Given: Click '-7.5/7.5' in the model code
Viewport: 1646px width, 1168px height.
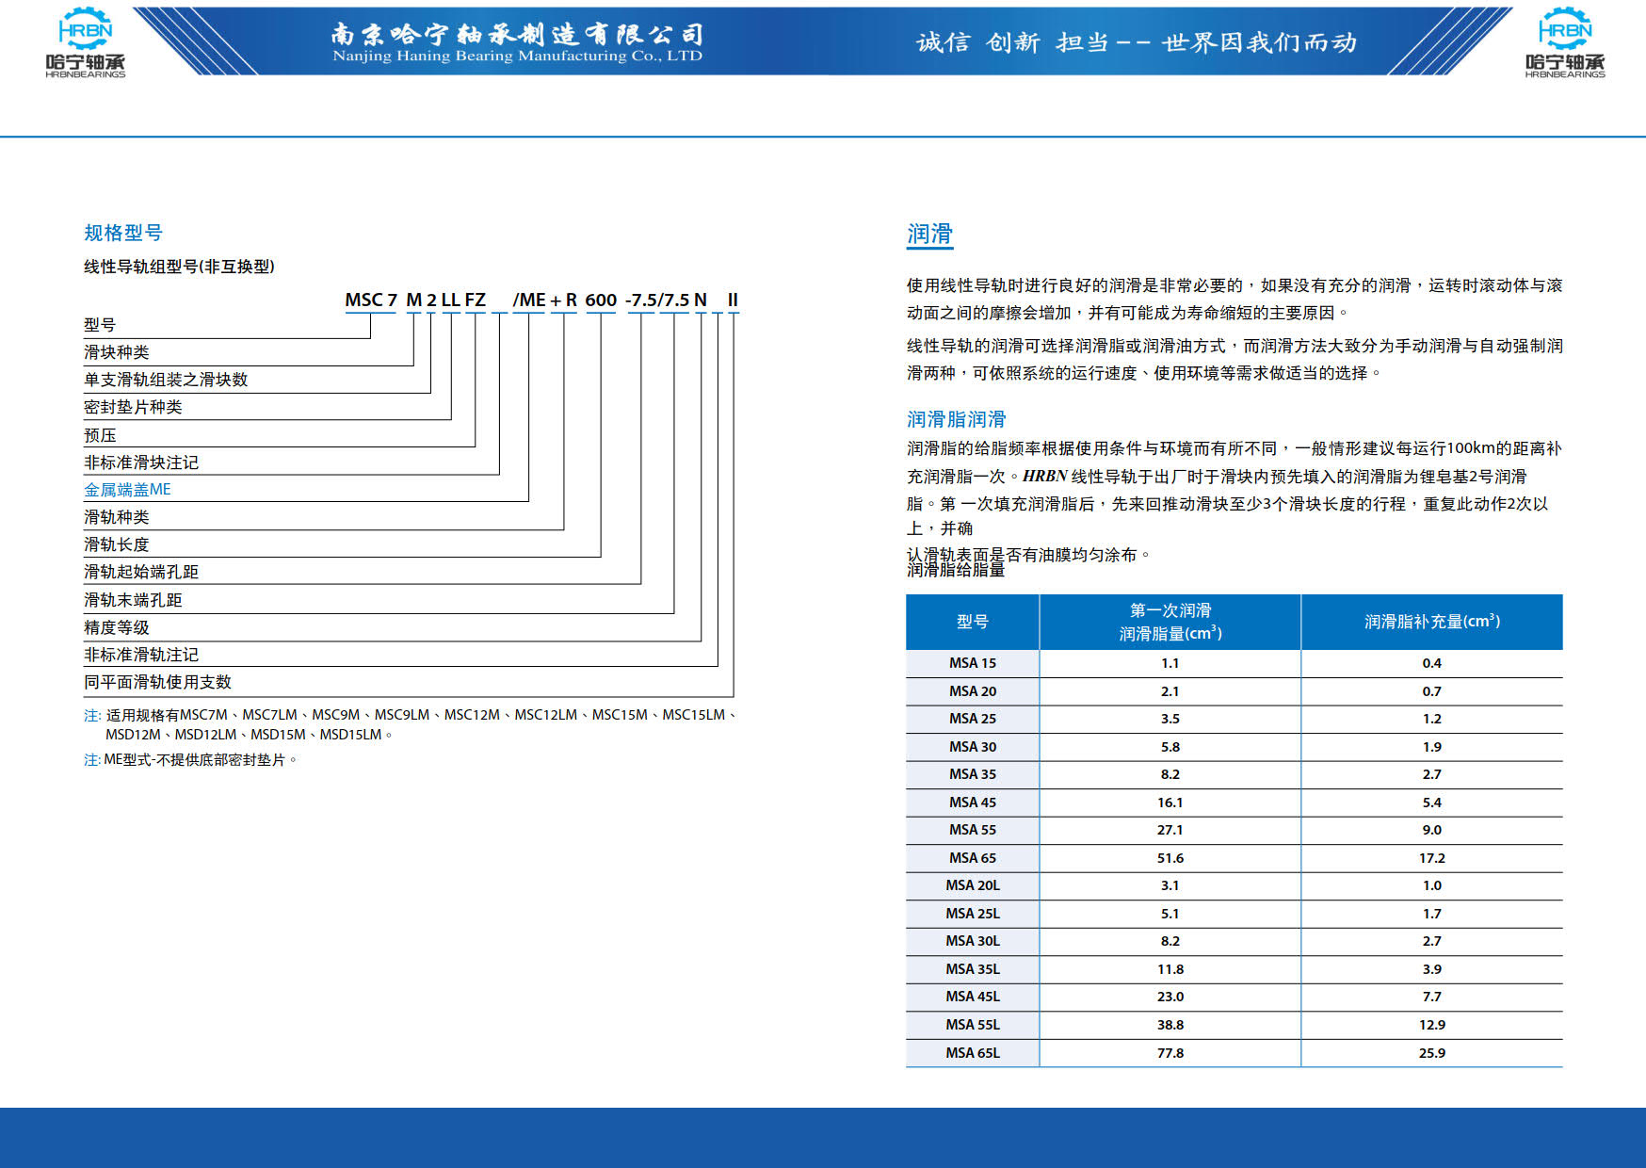Looking at the screenshot, I should tap(657, 300).
